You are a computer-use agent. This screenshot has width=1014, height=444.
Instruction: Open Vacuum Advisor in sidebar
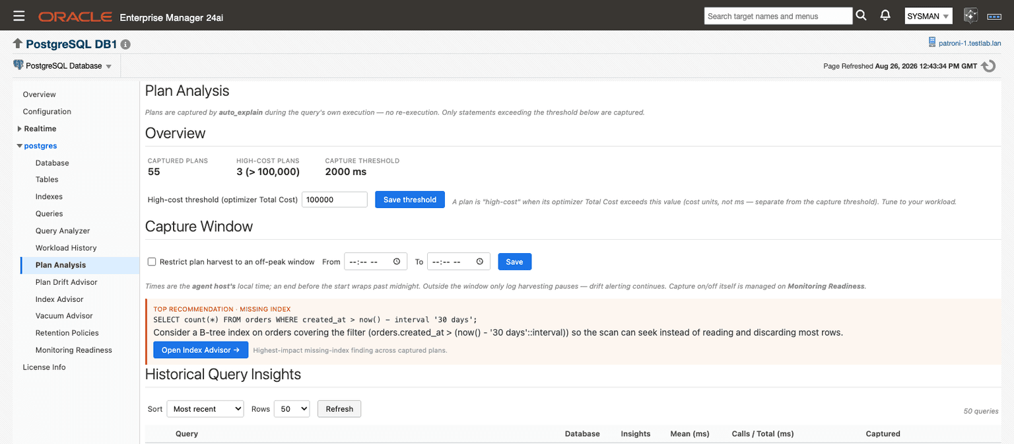(64, 316)
